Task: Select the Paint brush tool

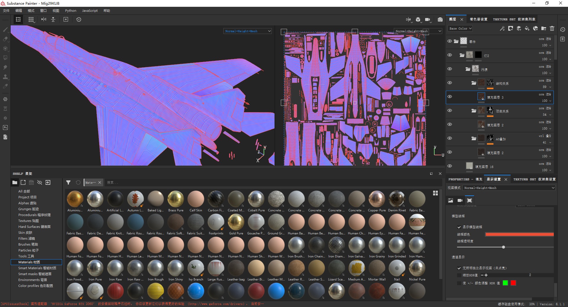Action: point(5,30)
